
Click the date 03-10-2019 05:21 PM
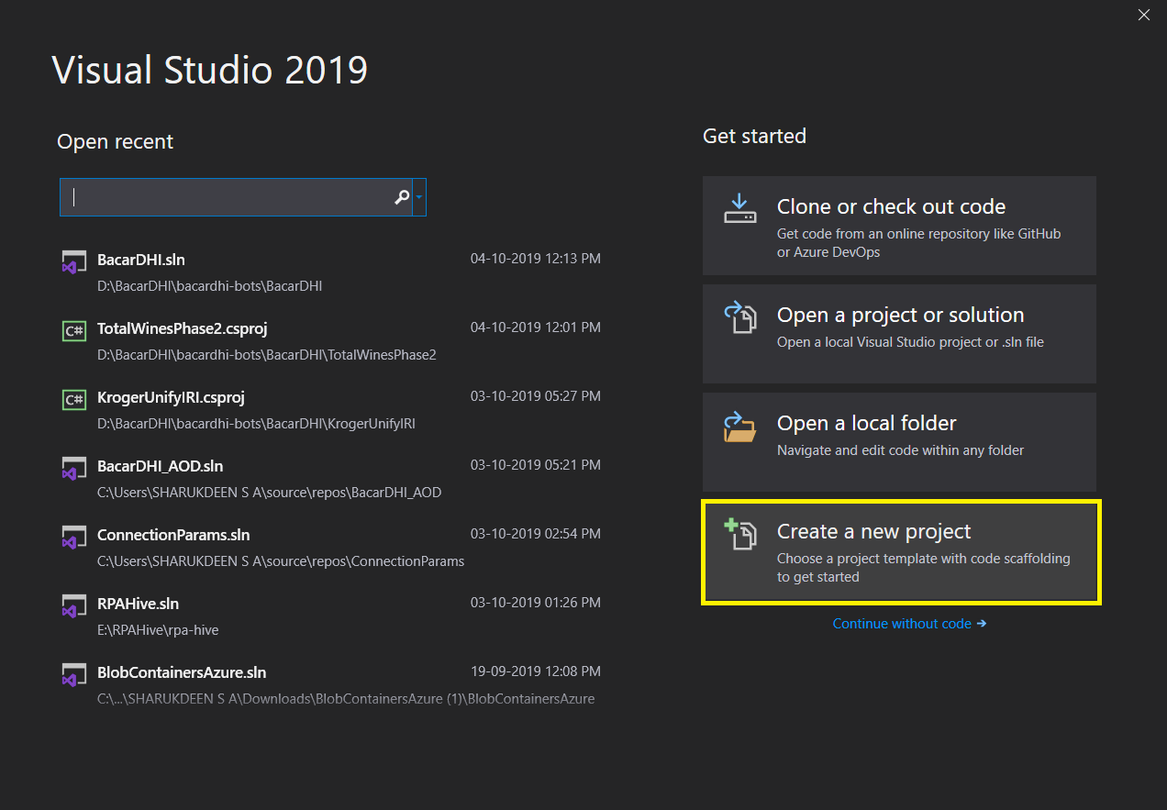[x=536, y=465]
